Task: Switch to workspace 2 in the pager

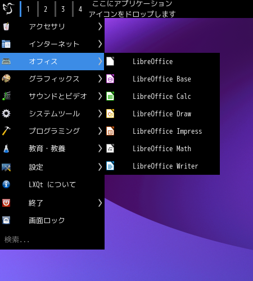Action: [45, 9]
